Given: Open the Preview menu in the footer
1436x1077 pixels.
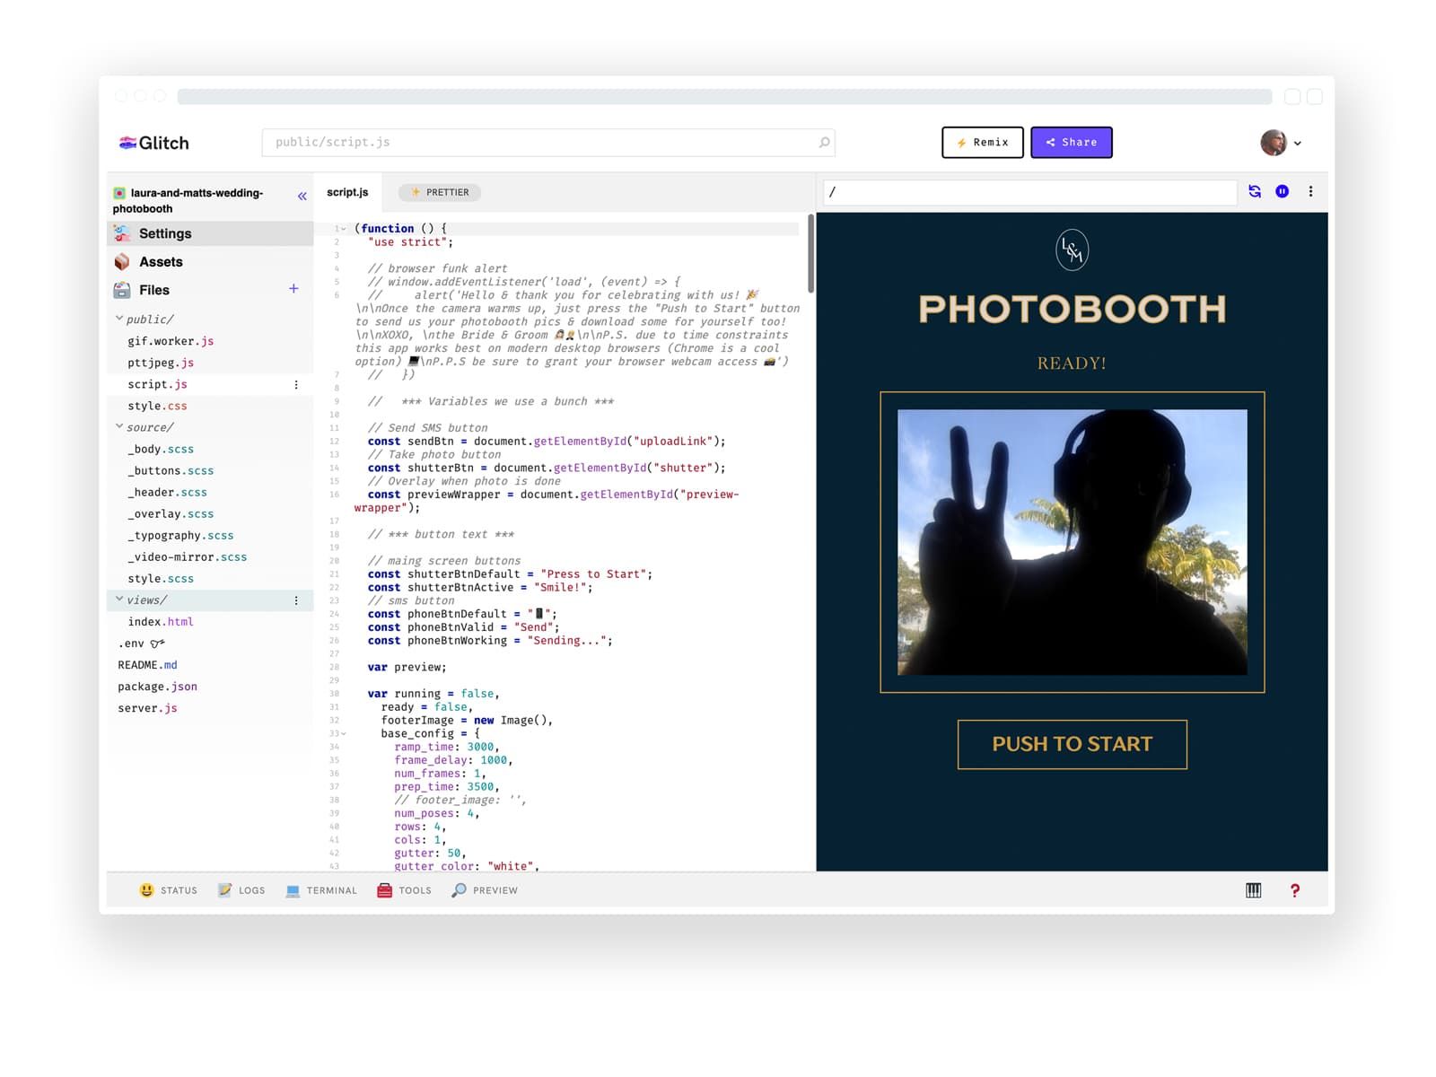Looking at the screenshot, I should 484,890.
